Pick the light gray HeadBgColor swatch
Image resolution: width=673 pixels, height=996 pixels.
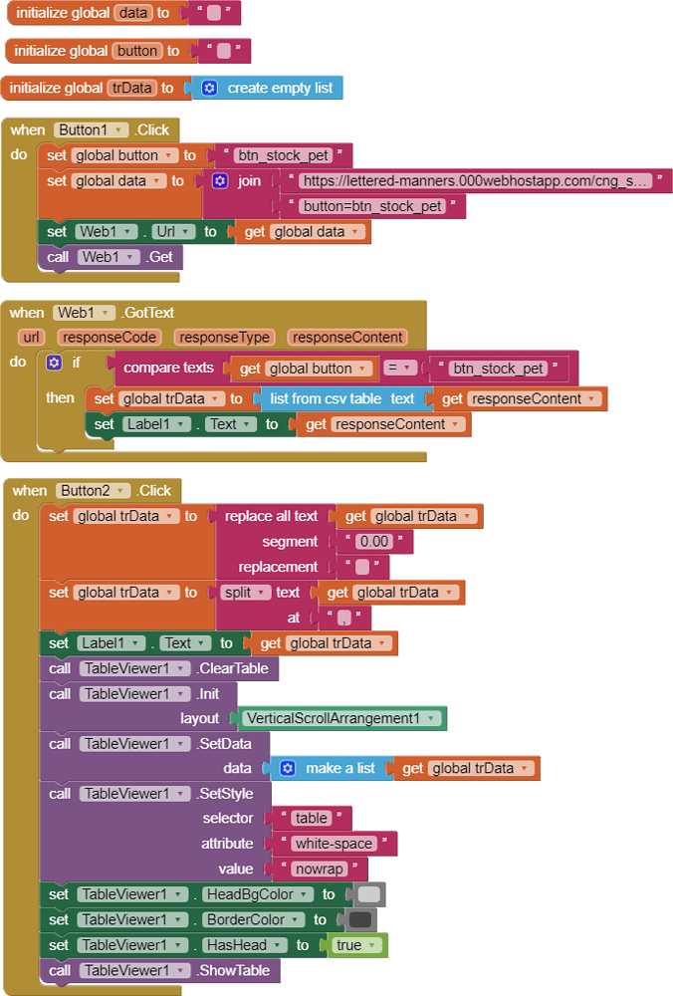tap(369, 894)
